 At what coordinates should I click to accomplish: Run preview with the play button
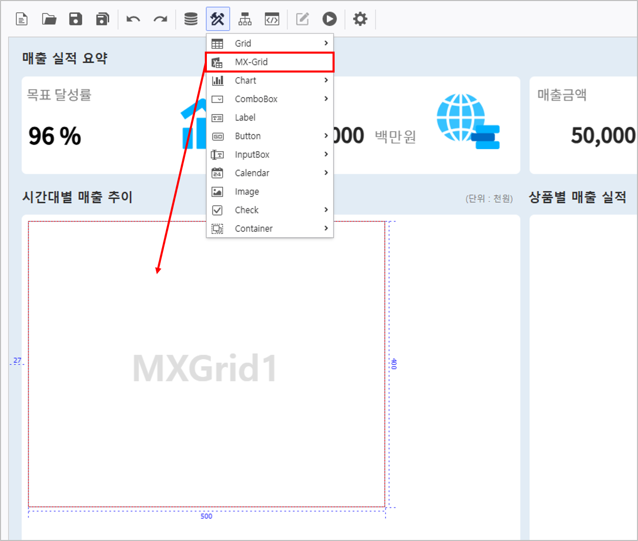pos(329,19)
